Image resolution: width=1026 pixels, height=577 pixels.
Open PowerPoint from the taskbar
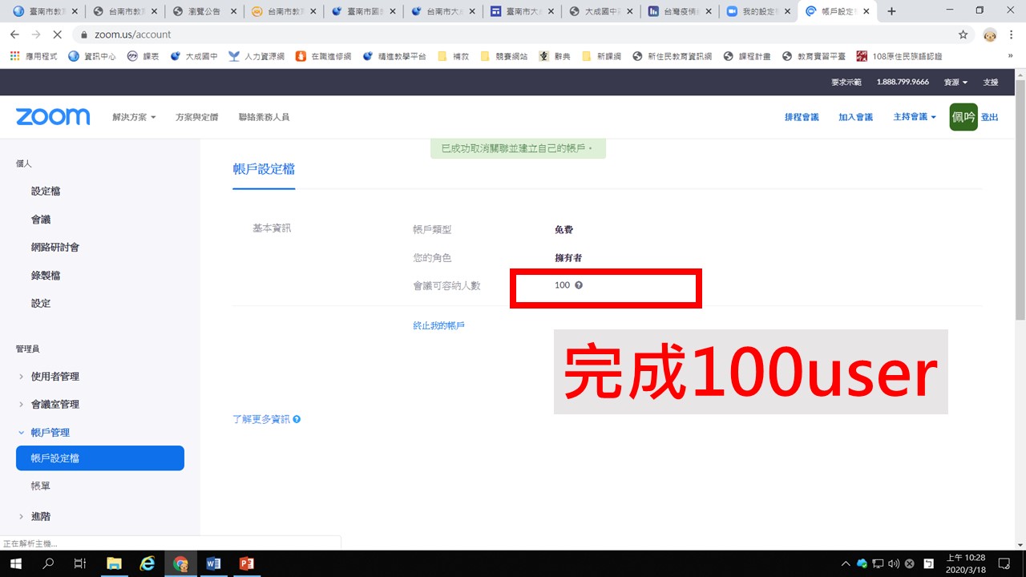click(x=247, y=563)
